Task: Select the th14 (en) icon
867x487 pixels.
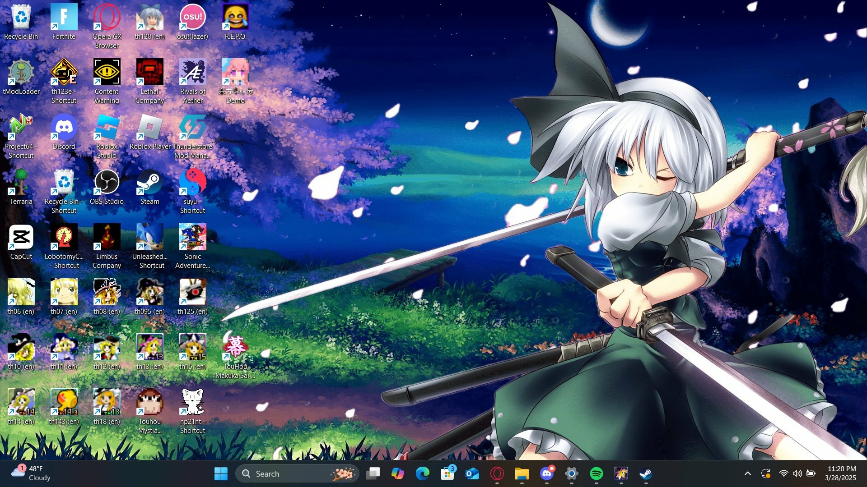Action: click(x=21, y=407)
